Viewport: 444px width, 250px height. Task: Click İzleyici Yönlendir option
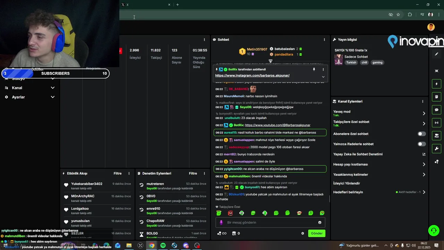(x=347, y=183)
